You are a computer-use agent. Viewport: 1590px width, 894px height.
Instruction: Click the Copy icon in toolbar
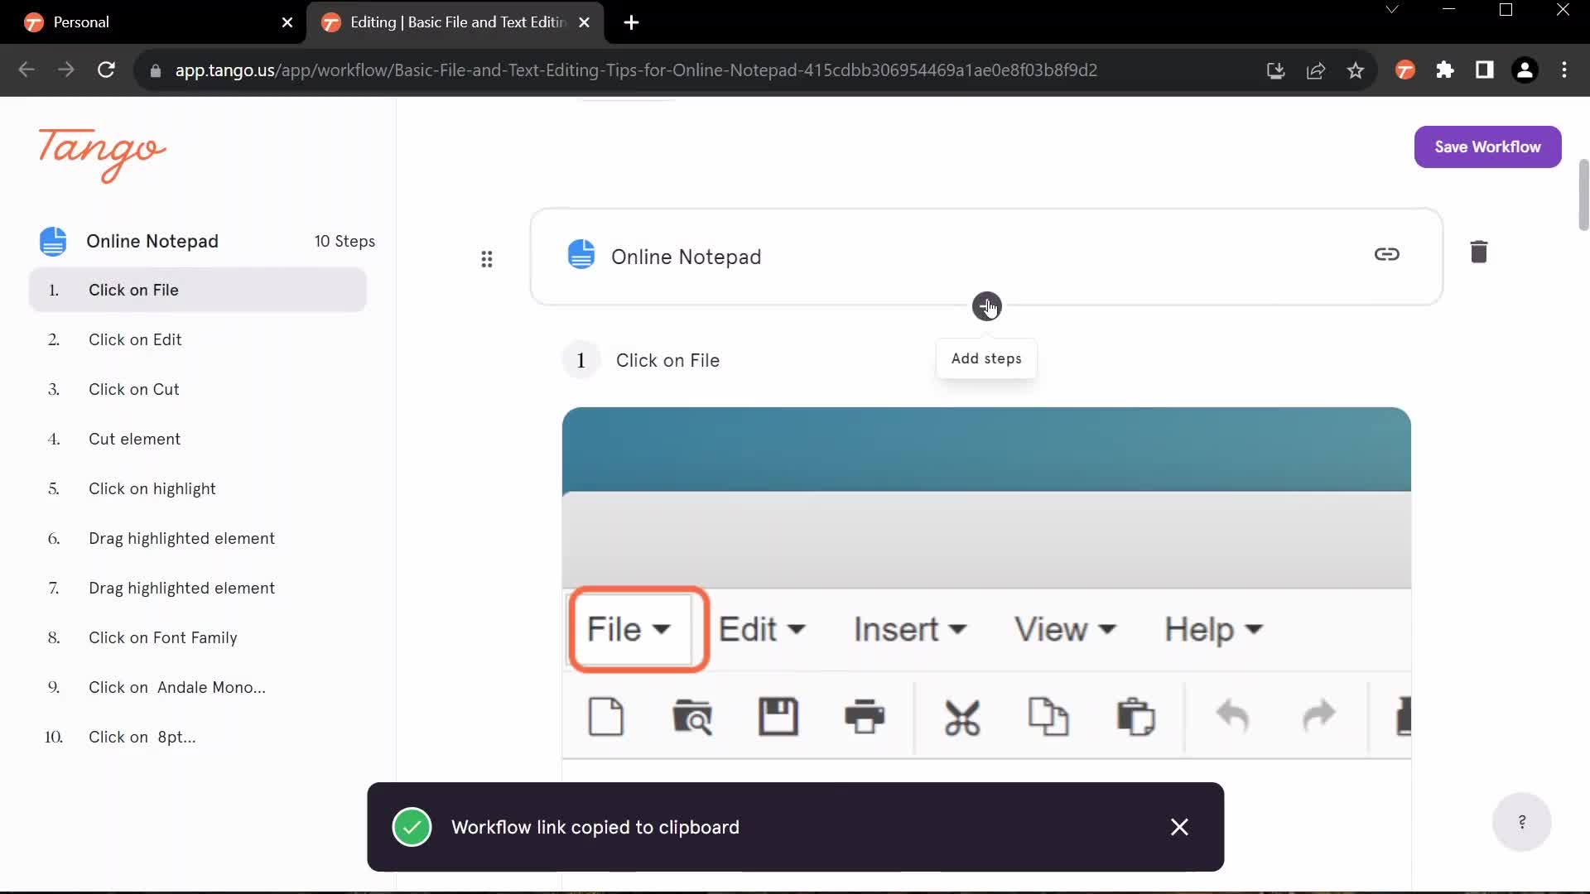[x=1048, y=716]
